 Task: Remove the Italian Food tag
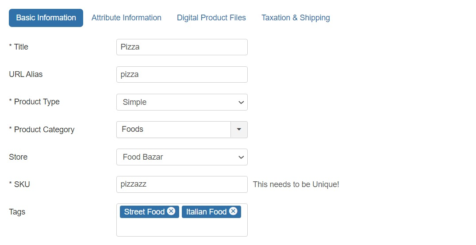click(233, 211)
